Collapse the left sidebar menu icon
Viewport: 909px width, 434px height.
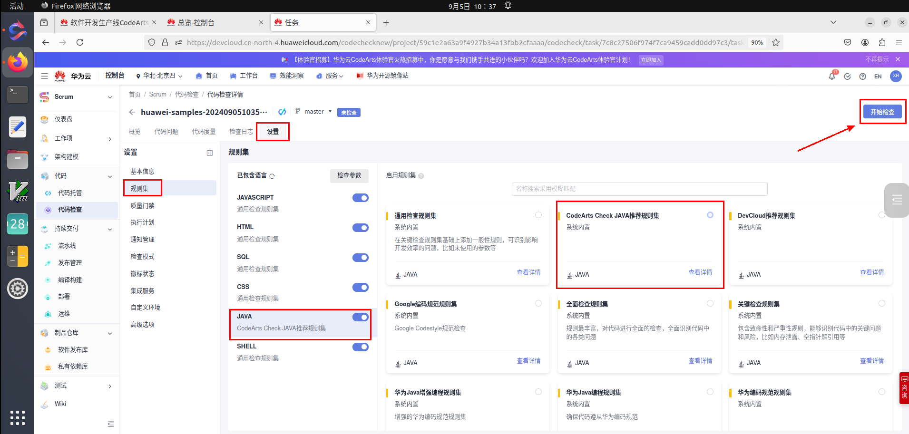[x=111, y=424]
